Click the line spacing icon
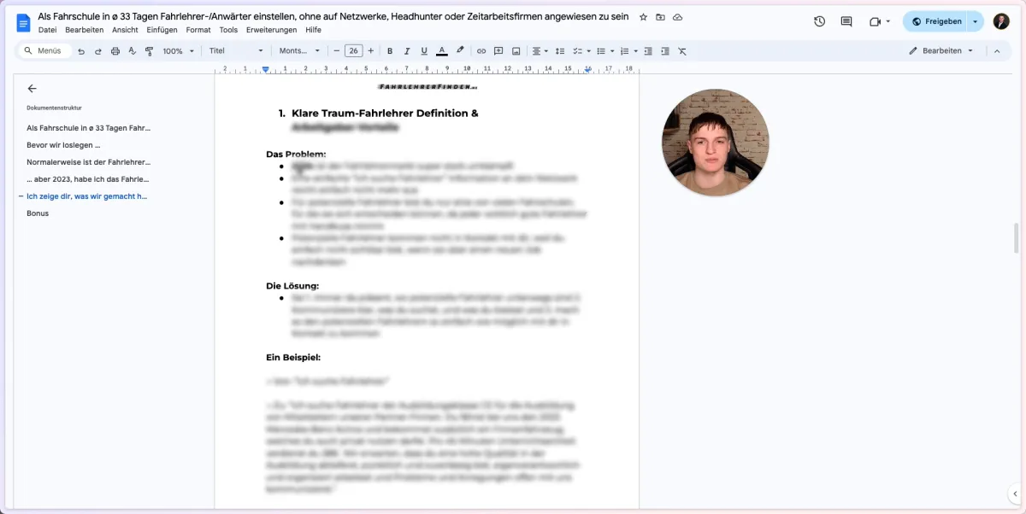The image size is (1026, 514). point(560,51)
